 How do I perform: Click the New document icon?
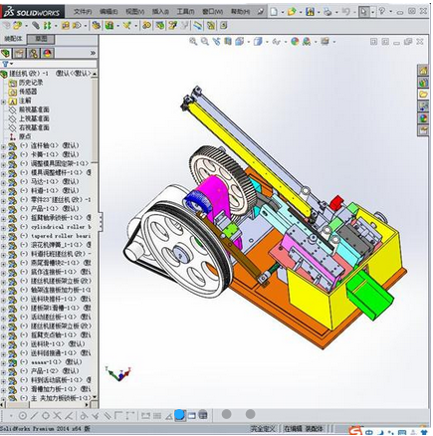pyautogui.click(x=274, y=12)
